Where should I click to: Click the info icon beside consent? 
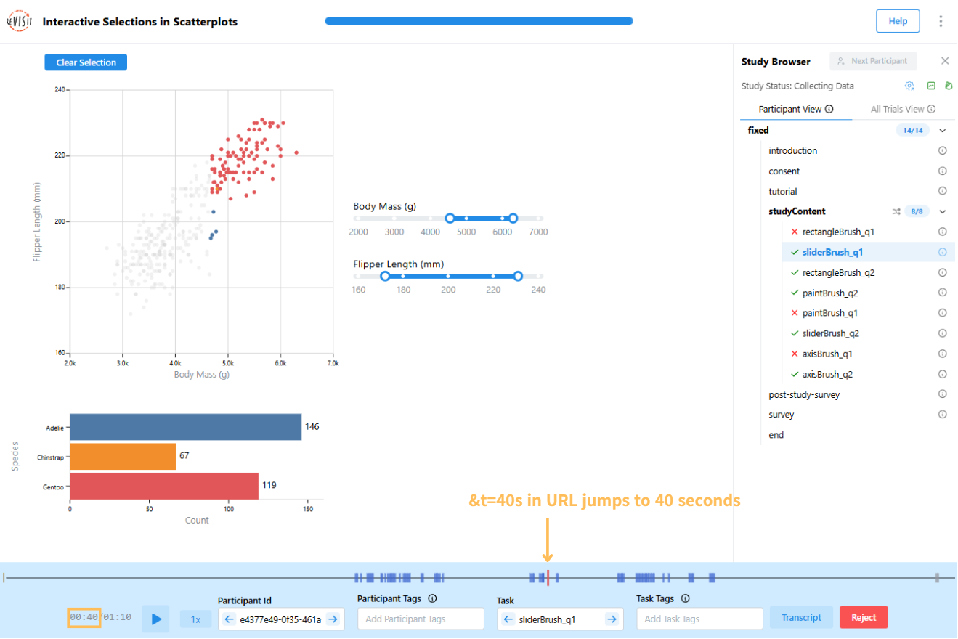point(943,171)
